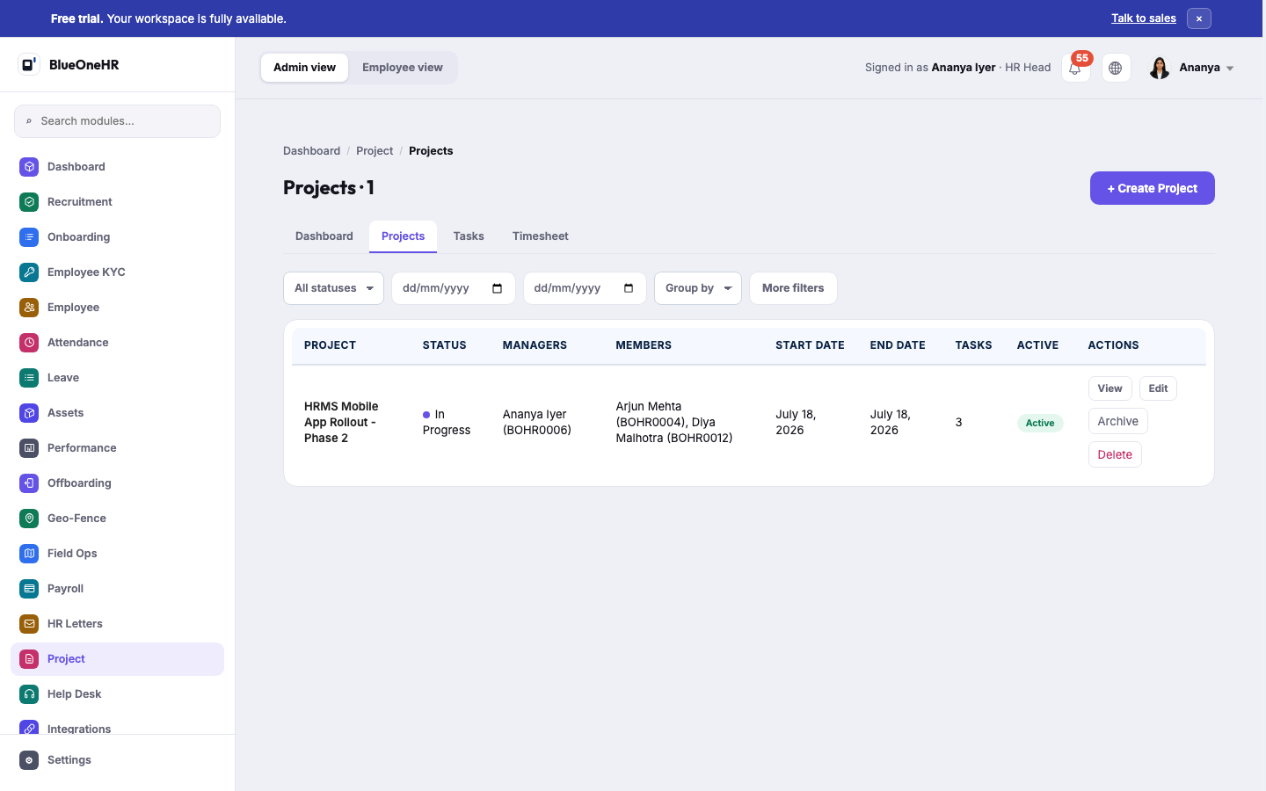This screenshot has height=791, width=1266.
Task: Open the Dashboard module icon in sidebar
Action: (x=29, y=167)
